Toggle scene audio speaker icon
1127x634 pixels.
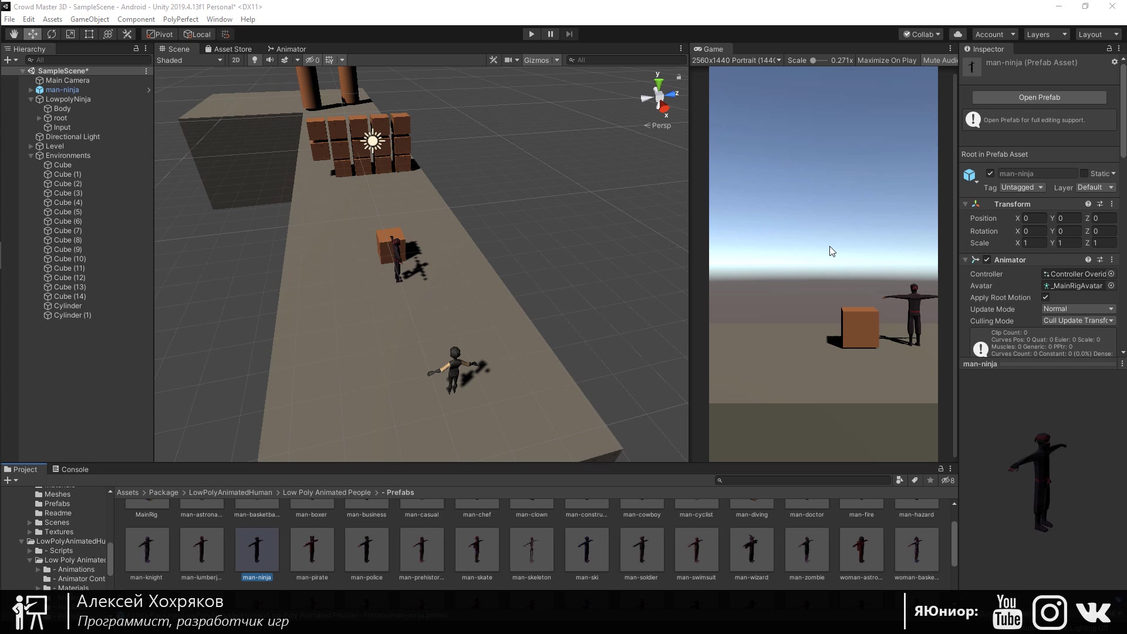pos(270,60)
